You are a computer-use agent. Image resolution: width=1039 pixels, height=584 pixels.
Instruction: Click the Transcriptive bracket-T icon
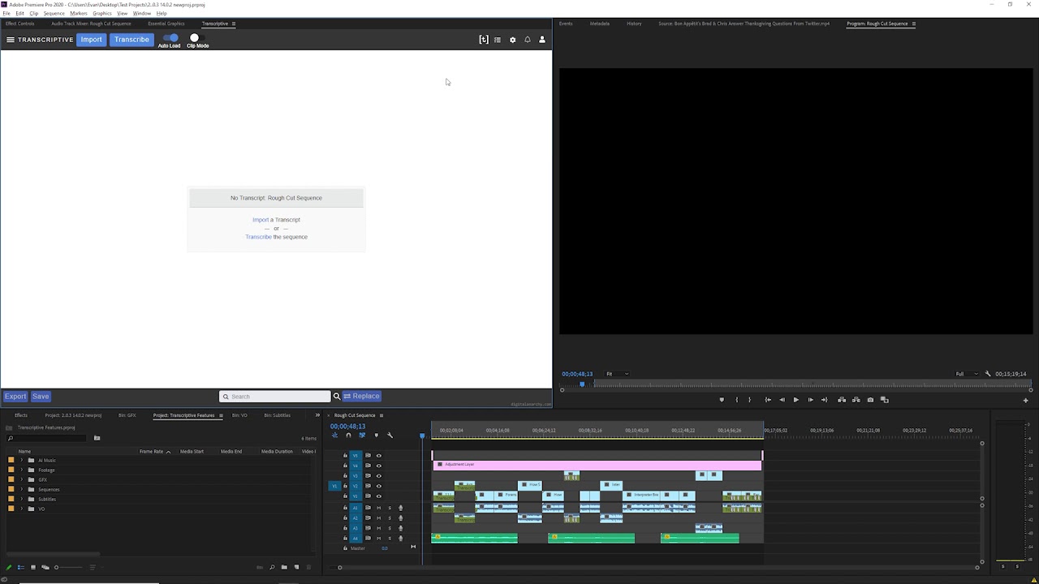click(x=484, y=40)
